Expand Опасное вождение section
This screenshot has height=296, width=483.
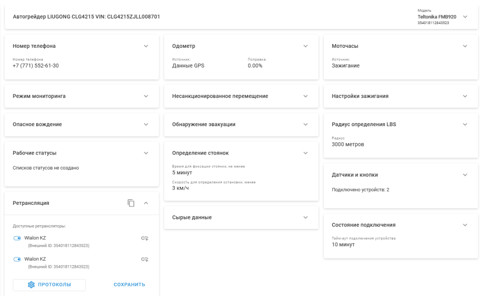tap(146, 124)
